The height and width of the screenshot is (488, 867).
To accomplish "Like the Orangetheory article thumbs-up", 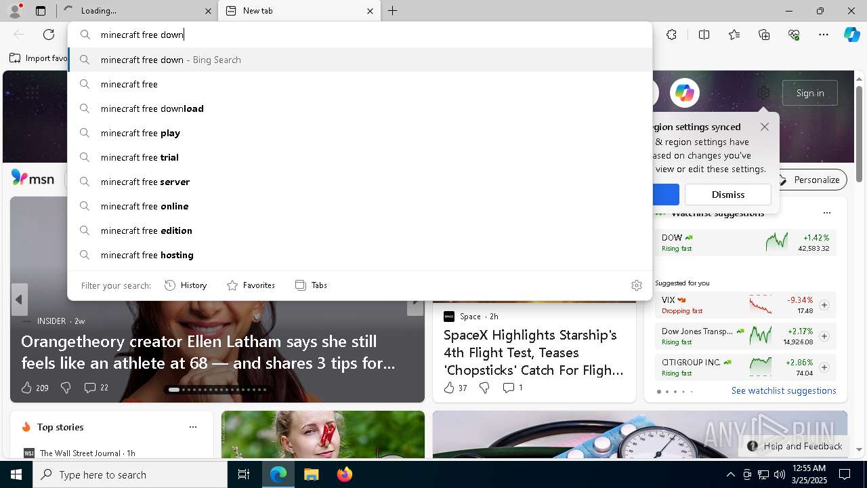I will [x=26, y=388].
